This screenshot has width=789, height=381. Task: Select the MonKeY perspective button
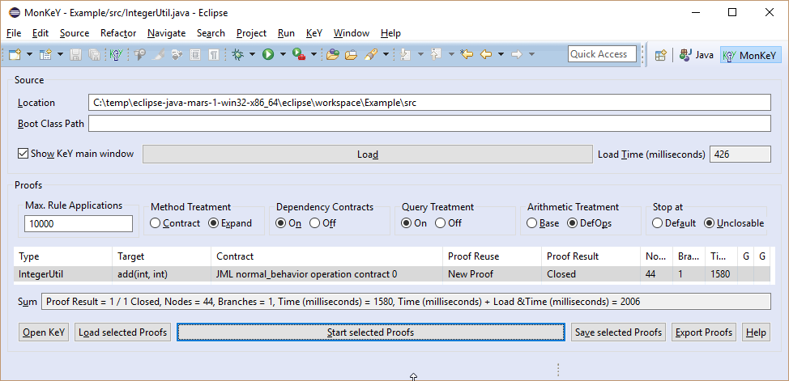749,55
